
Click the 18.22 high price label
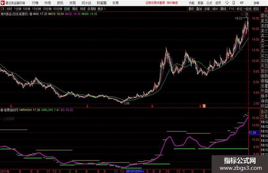239,18
